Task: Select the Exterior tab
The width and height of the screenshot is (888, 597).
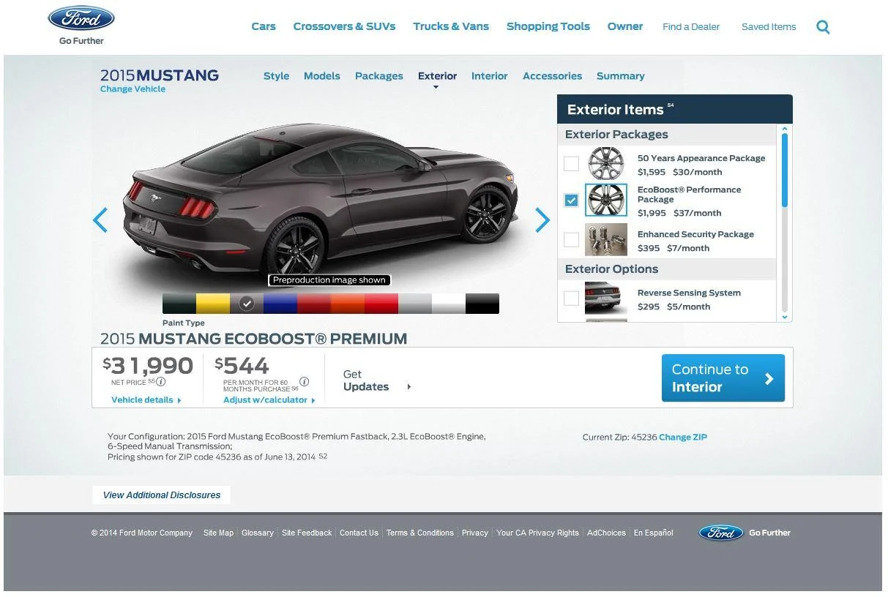Action: coord(437,76)
